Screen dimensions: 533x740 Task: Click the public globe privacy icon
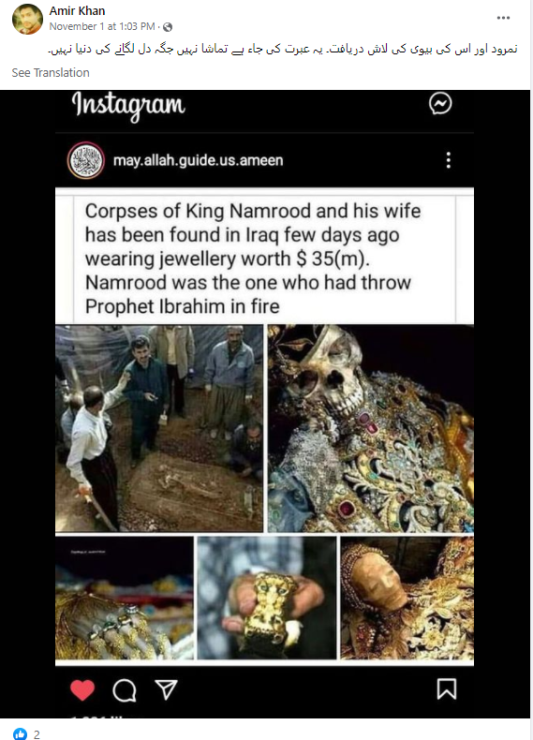(168, 27)
